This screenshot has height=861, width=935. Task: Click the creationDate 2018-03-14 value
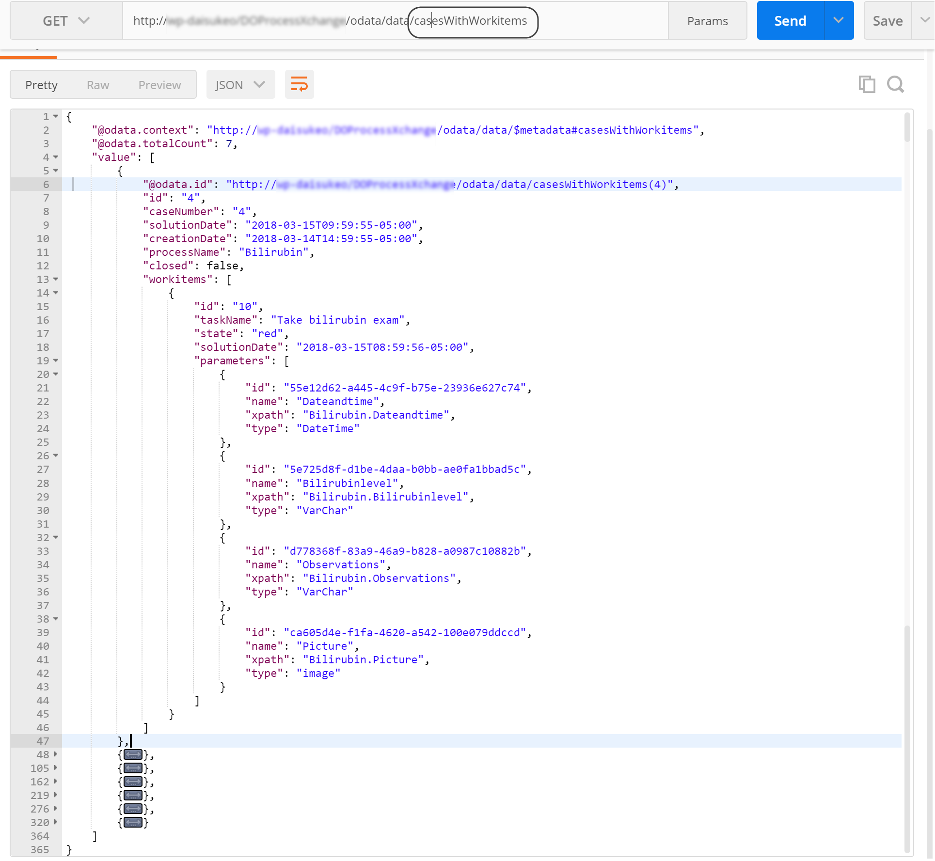click(332, 238)
